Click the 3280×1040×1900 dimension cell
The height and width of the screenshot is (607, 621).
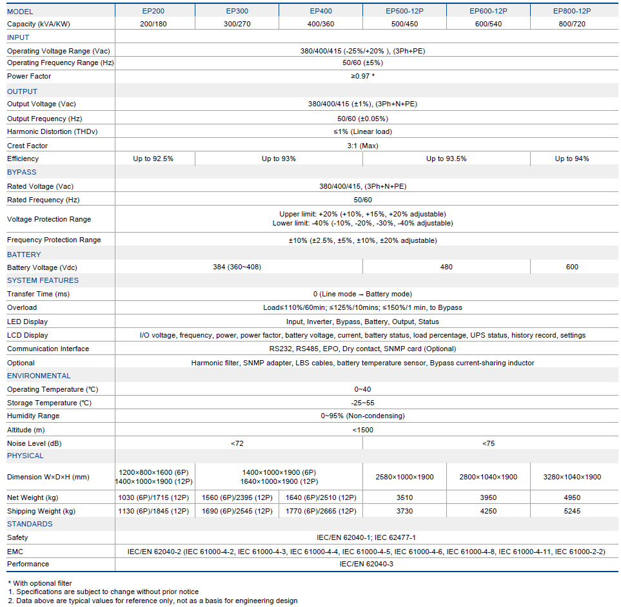pyautogui.click(x=572, y=477)
